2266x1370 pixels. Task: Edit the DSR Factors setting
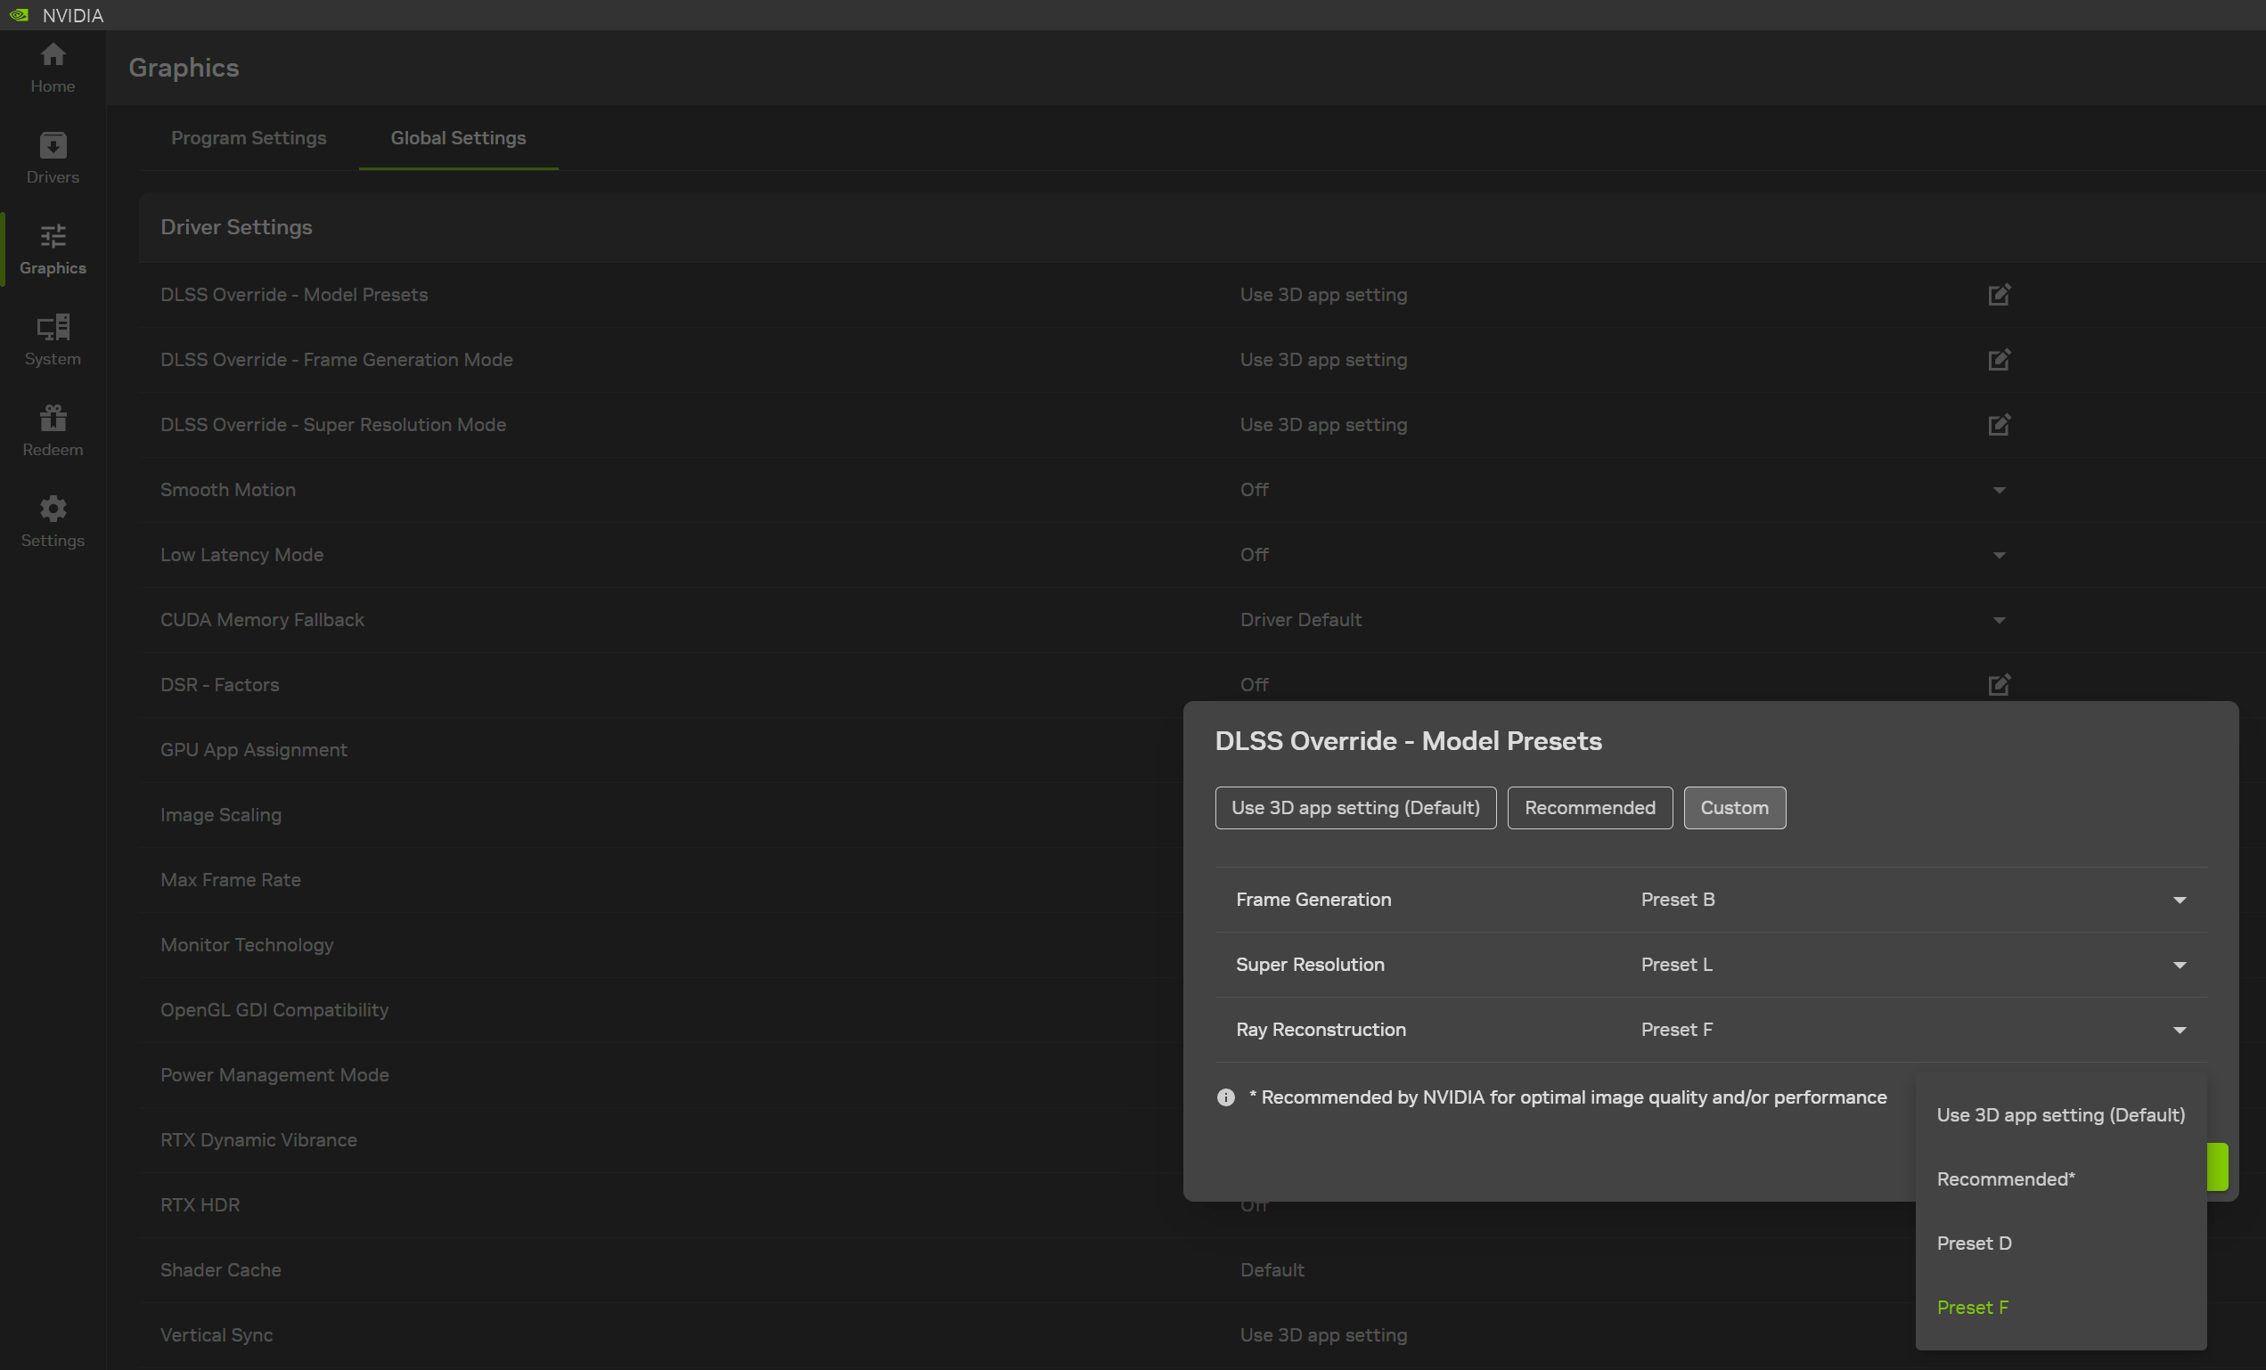[1999, 685]
